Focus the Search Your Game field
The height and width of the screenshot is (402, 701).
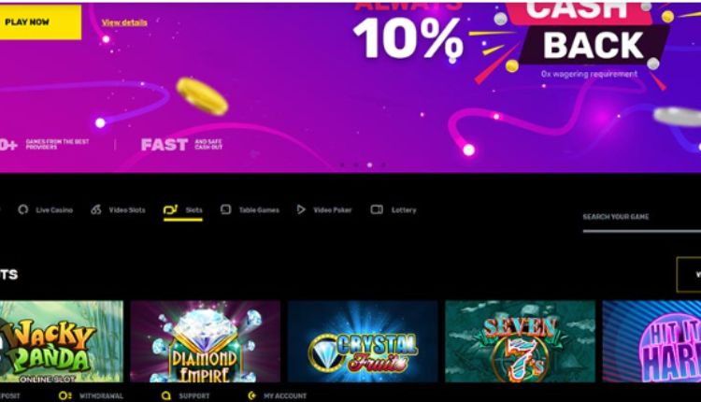click(641, 217)
